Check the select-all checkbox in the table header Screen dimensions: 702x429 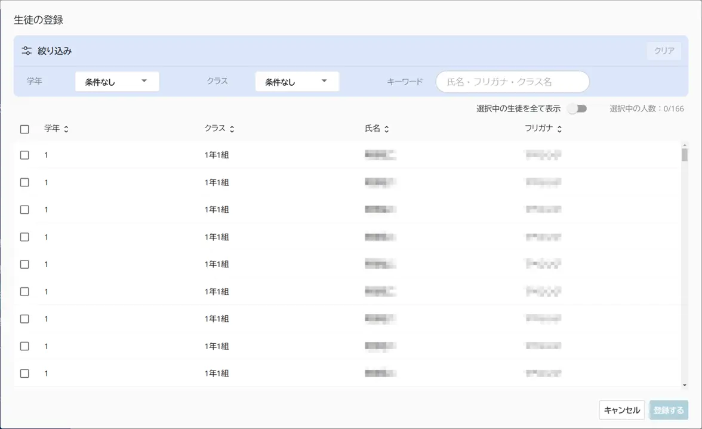click(24, 129)
